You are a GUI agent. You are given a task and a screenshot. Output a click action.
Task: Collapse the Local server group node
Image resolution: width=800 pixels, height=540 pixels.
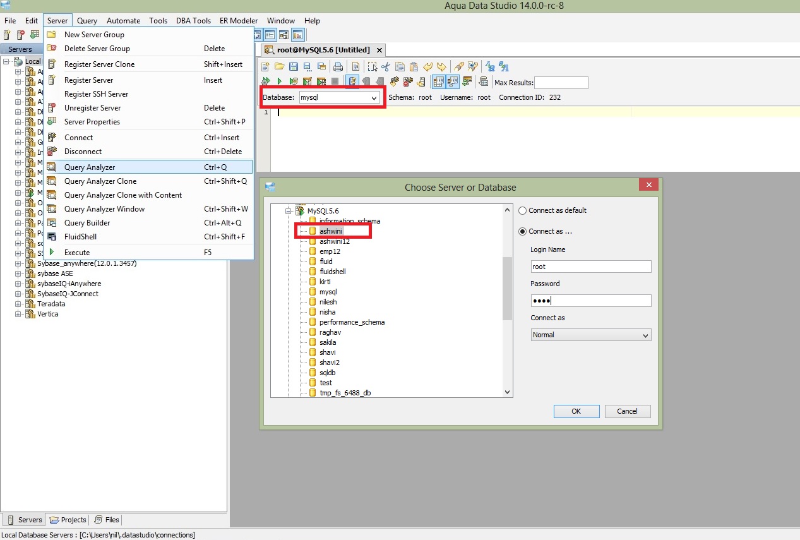pyautogui.click(x=6, y=61)
